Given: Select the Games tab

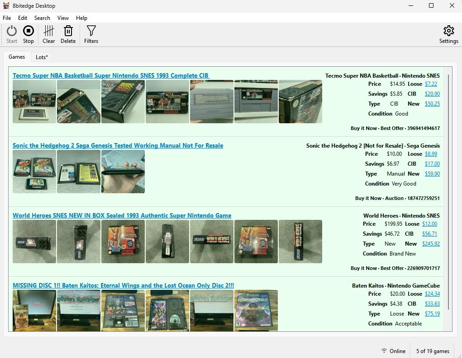Looking at the screenshot, I should pos(17,57).
